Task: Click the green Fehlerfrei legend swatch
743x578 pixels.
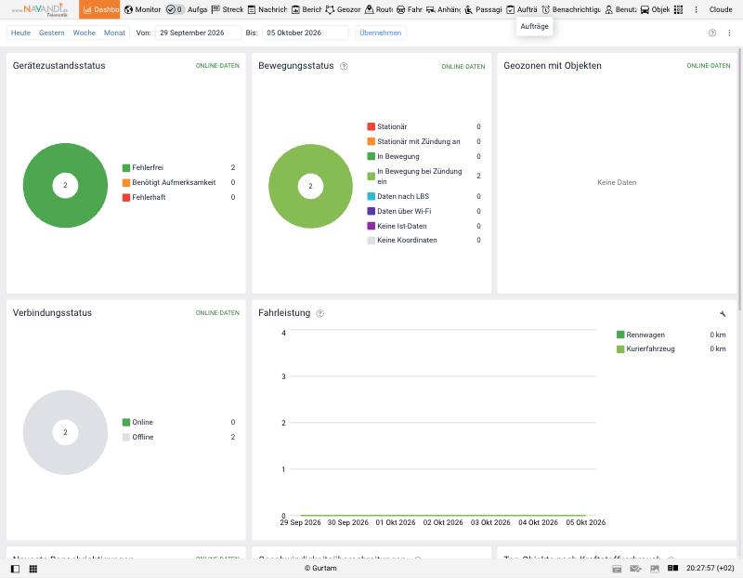Action: click(x=126, y=167)
